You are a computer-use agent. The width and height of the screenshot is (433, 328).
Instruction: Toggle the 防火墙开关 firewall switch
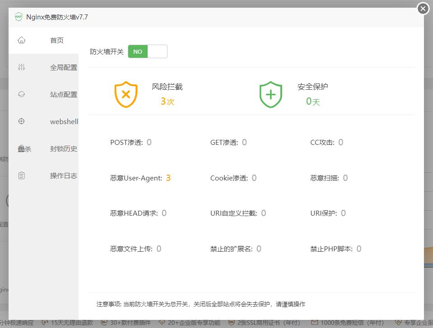(148, 51)
